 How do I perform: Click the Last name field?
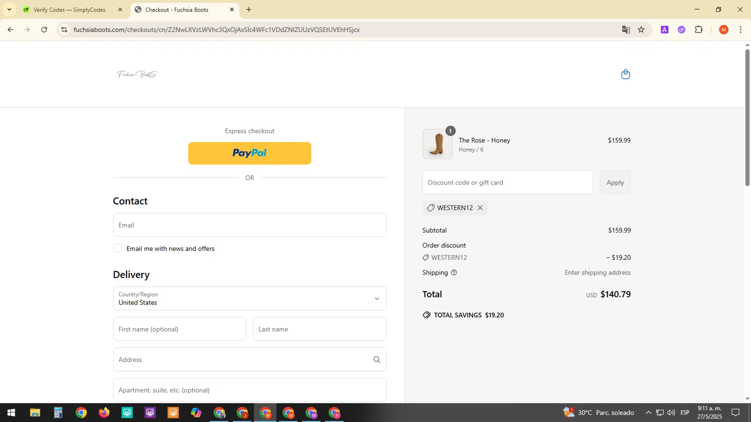(x=320, y=329)
